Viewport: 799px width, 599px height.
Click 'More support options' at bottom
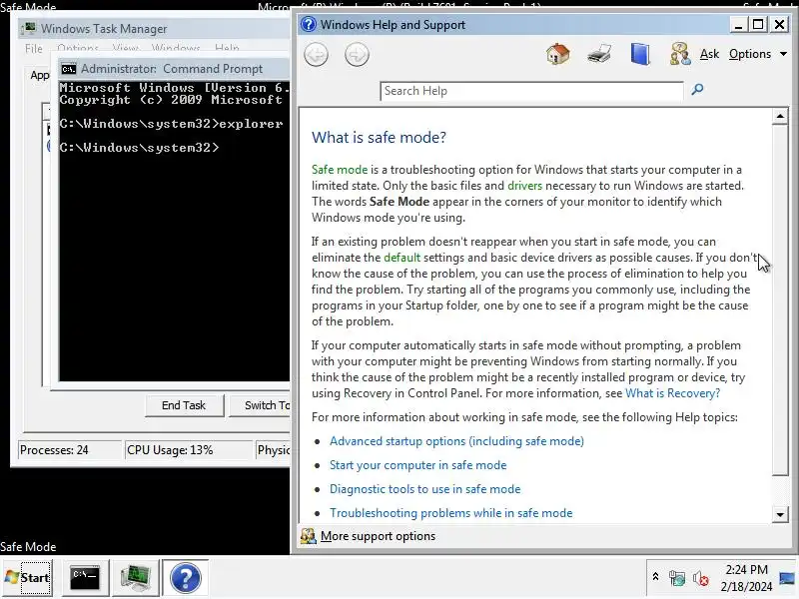378,536
